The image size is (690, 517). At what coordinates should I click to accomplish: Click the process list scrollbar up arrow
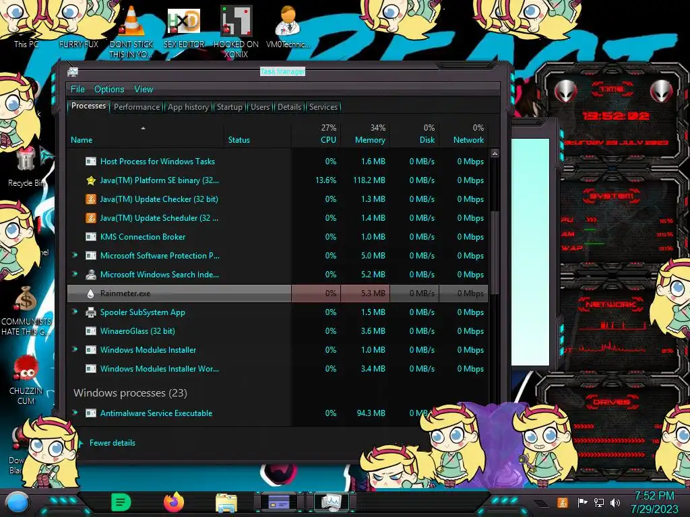pos(495,153)
